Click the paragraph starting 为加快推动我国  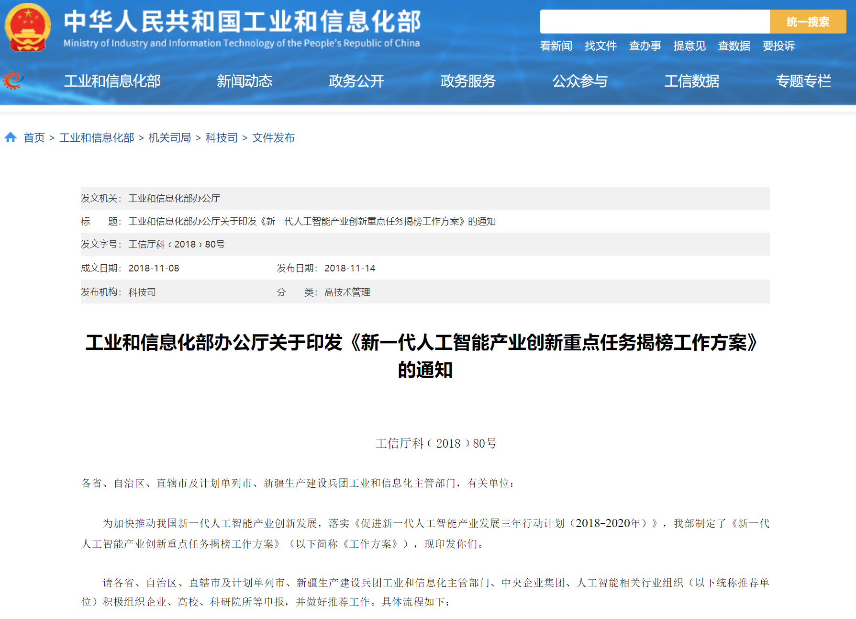point(425,534)
